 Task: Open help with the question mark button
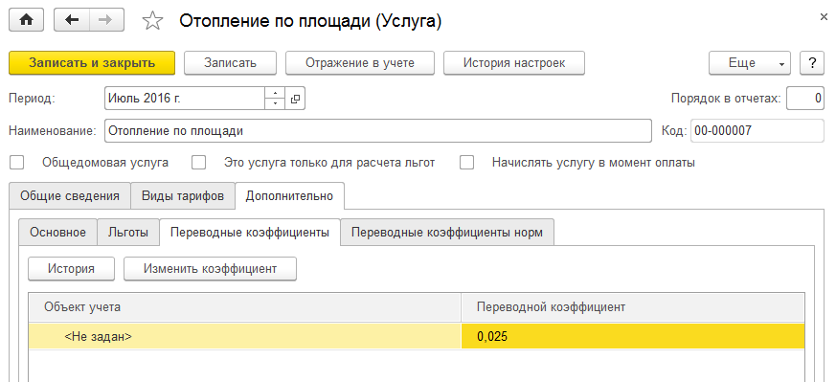813,63
